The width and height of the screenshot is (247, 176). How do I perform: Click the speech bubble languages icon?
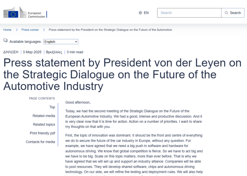pos(5,41)
